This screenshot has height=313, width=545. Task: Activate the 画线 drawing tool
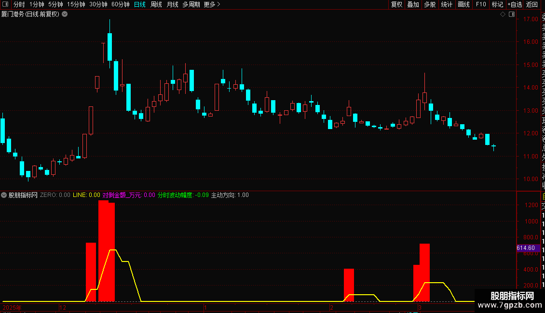point(463,4)
